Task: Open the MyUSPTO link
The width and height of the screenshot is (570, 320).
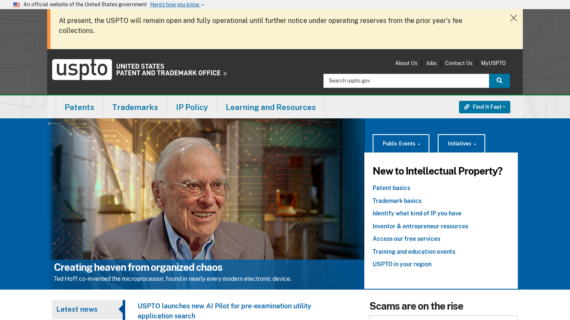Action: [493, 63]
